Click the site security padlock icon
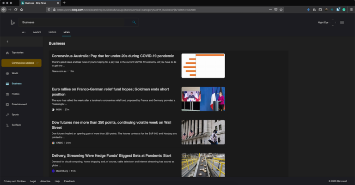This screenshot has width=355, height=185. [54, 10]
